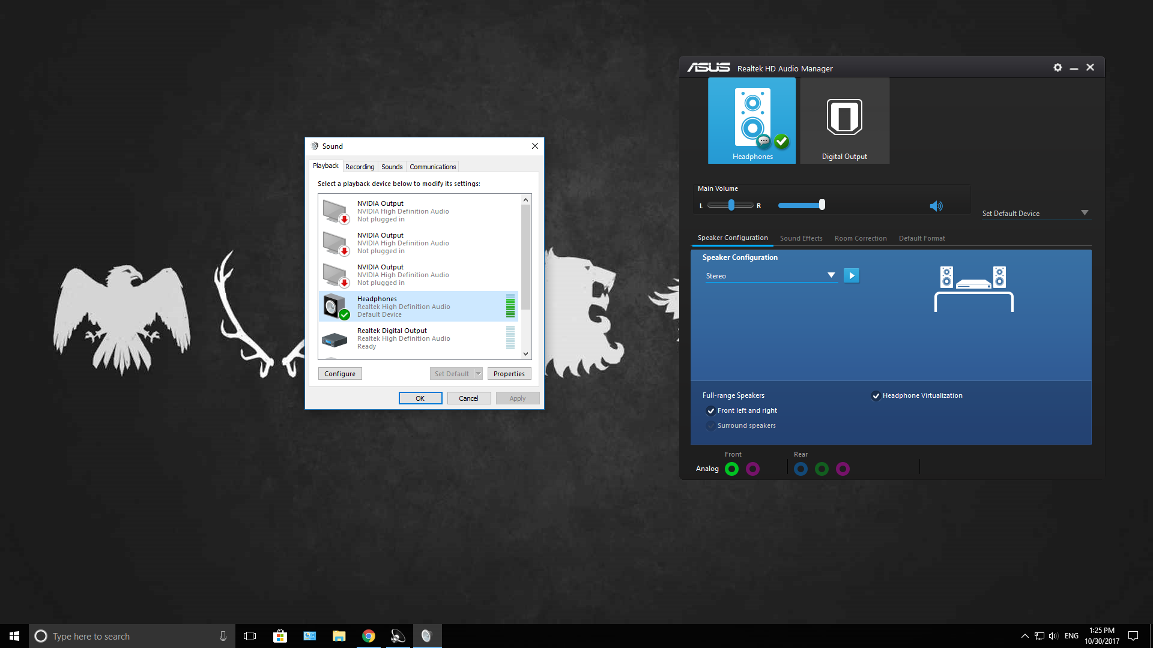Mute main volume via speaker icon
The width and height of the screenshot is (1153, 648).
tap(936, 206)
